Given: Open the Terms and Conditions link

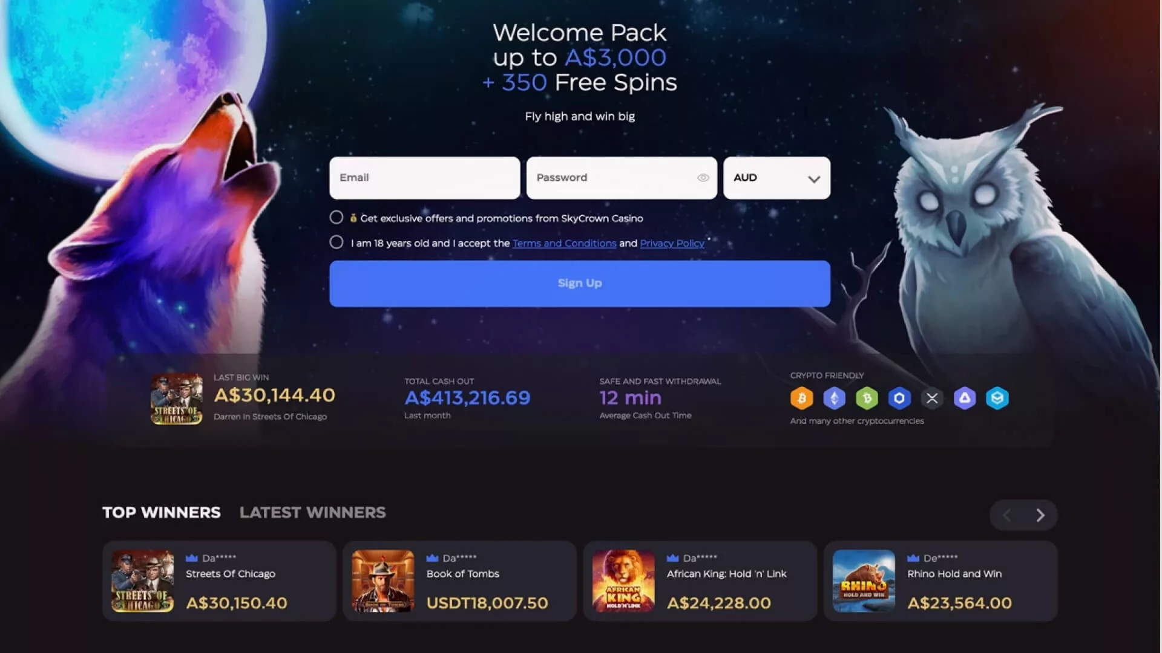Looking at the screenshot, I should pyautogui.click(x=564, y=243).
